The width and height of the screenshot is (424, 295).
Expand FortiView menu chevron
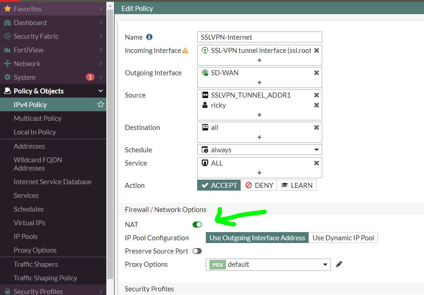[100, 50]
